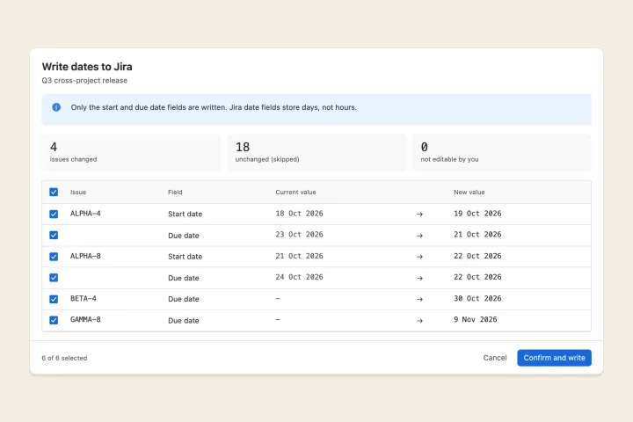Click the Start date field in ALPHA-8 row
This screenshot has width=633, height=422.
coord(186,257)
